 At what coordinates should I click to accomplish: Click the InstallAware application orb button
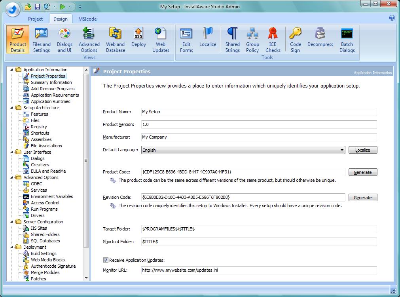click(x=13, y=10)
